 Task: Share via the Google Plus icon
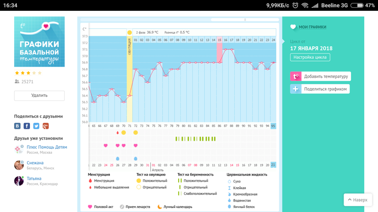tap(46, 126)
